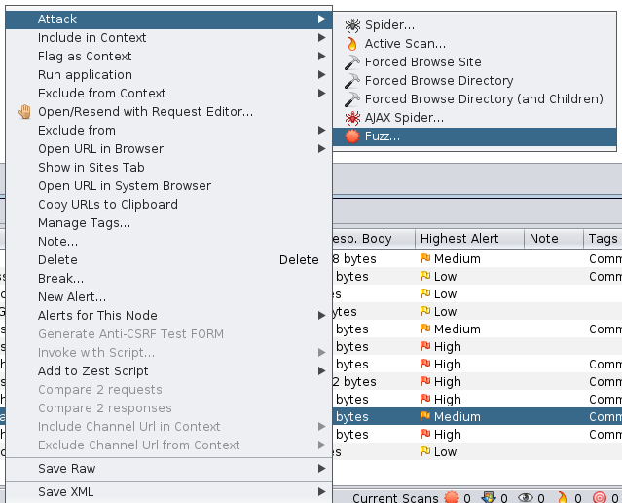The image size is (622, 503).
Task: Click the Spider icon in Attack submenu
Action: (351, 25)
